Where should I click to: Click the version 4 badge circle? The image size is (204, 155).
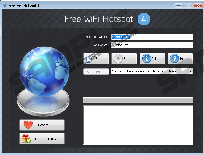pyautogui.click(x=144, y=19)
